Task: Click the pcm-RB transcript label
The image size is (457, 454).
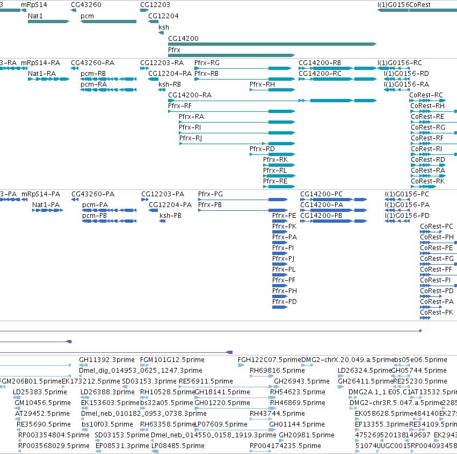Action: [93, 74]
